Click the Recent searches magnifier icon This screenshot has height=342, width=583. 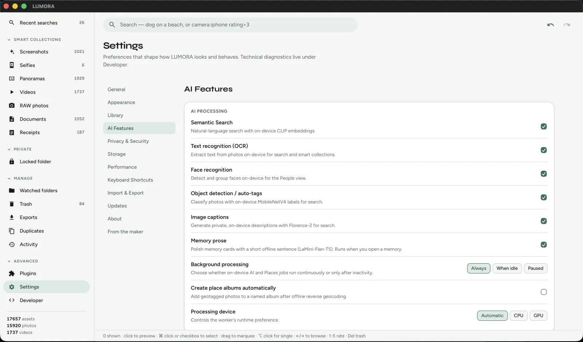(x=12, y=23)
